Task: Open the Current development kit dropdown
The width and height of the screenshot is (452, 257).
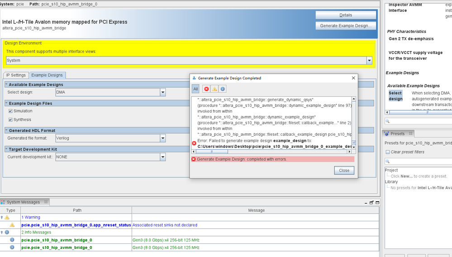Action: pos(162,157)
